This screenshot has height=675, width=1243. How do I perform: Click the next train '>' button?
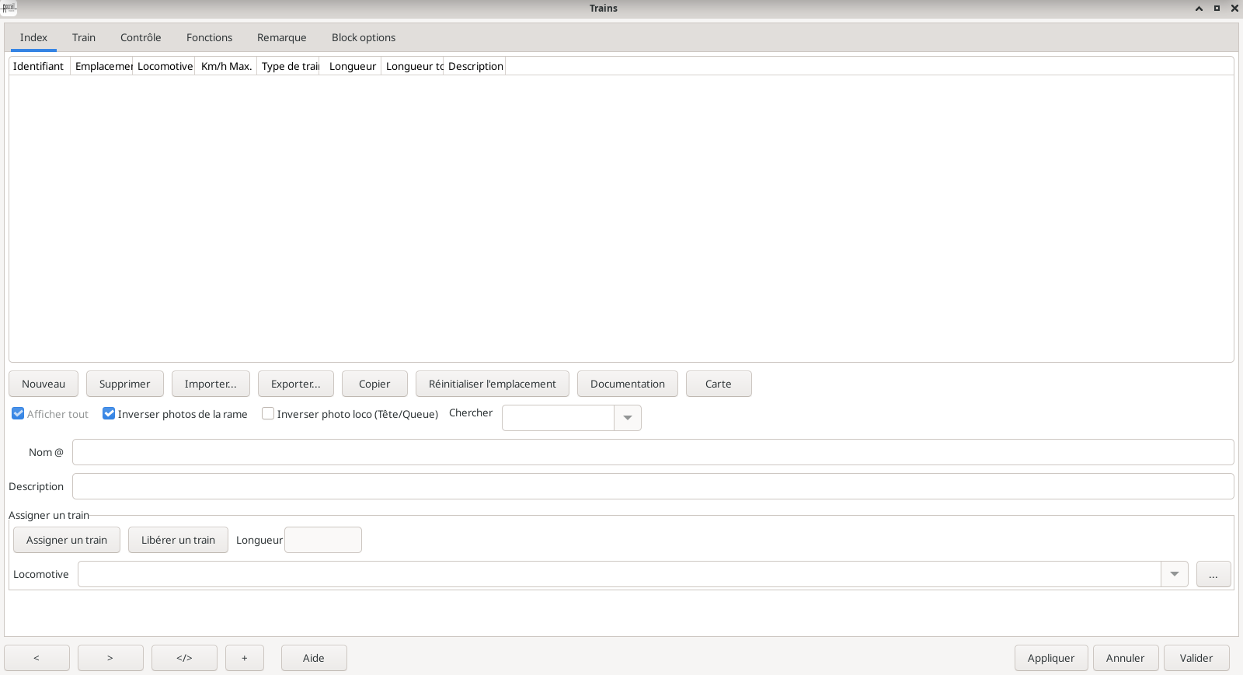pos(110,658)
